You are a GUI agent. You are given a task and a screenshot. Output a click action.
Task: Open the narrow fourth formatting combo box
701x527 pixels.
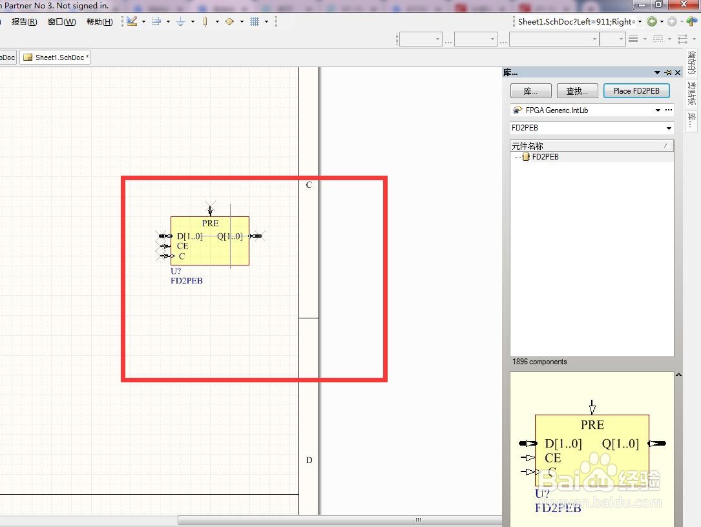(612, 39)
